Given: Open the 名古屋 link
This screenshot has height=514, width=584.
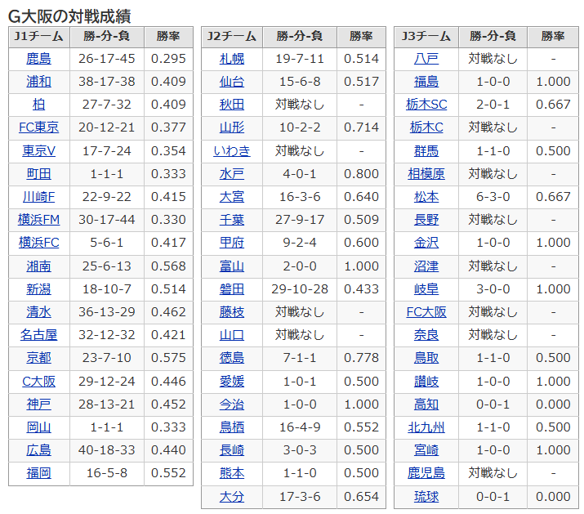Looking at the screenshot, I should pos(38,335).
